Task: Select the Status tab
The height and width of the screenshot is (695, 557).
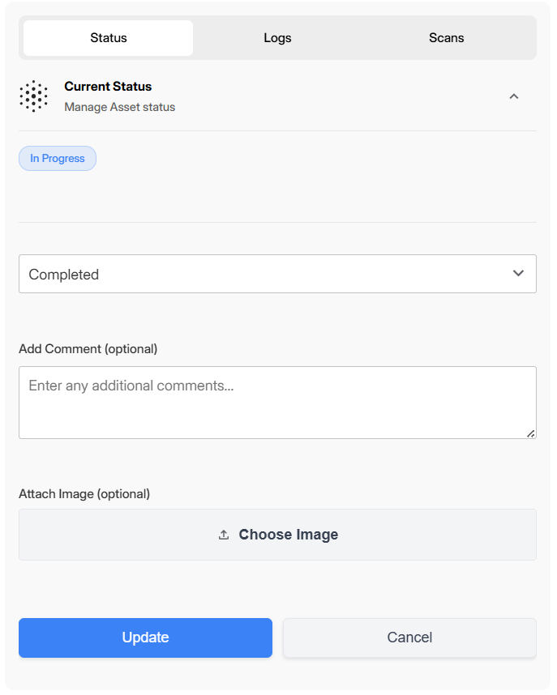Action: point(108,37)
